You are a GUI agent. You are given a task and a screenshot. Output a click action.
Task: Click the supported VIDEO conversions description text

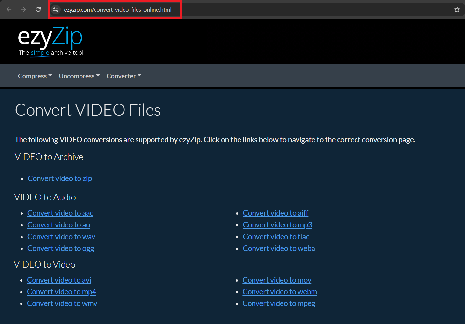click(x=215, y=140)
